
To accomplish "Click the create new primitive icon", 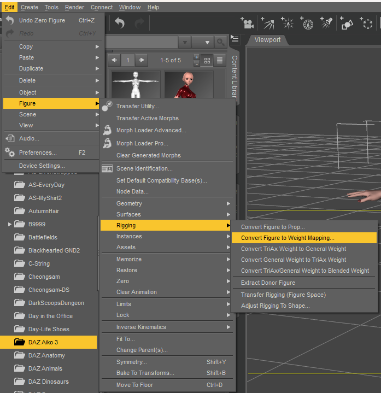I will tap(347, 24).
